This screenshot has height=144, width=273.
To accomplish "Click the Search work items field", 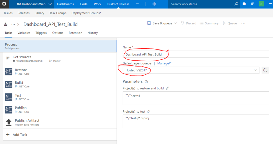I will pyautogui.click(x=200, y=4).
